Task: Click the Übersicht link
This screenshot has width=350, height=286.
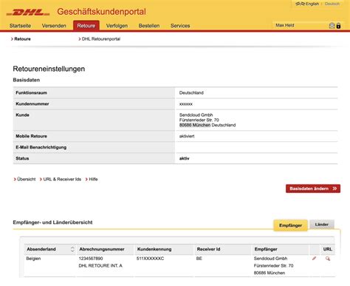Action: [26, 179]
